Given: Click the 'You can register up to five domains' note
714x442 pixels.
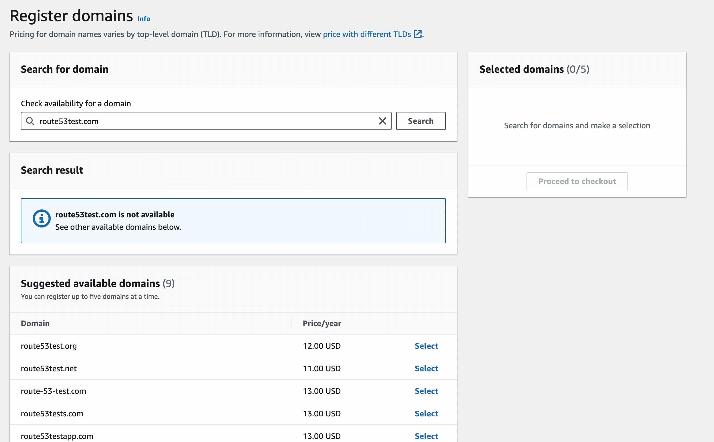Looking at the screenshot, I should point(90,297).
